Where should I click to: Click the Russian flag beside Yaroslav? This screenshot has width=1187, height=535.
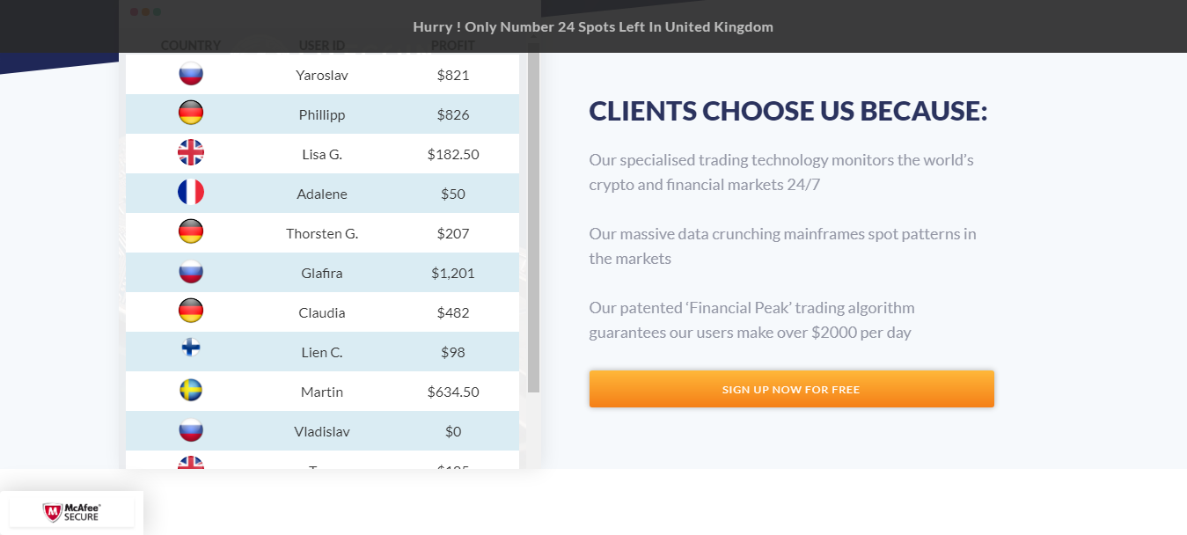pyautogui.click(x=191, y=73)
